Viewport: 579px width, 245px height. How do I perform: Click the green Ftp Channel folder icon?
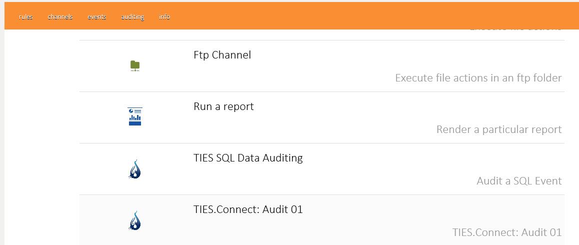point(135,65)
